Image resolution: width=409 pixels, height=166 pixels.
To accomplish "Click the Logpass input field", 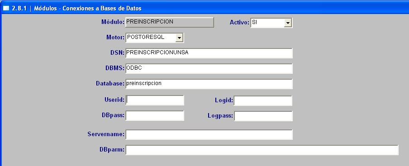I will point(263,116).
